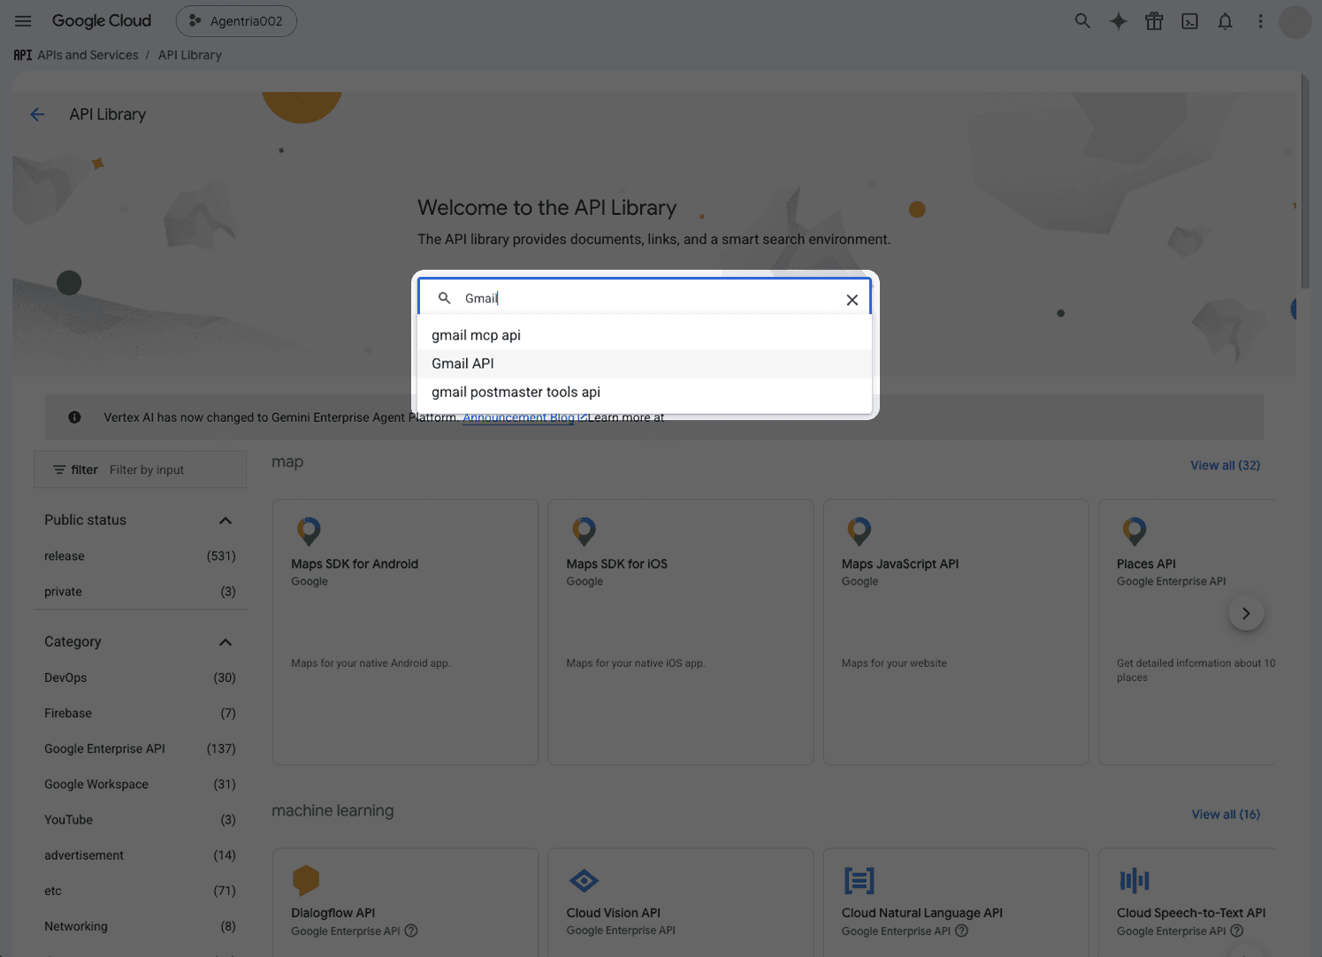Click API Library breadcrumb
The width and height of the screenshot is (1322, 957).
[x=190, y=55]
